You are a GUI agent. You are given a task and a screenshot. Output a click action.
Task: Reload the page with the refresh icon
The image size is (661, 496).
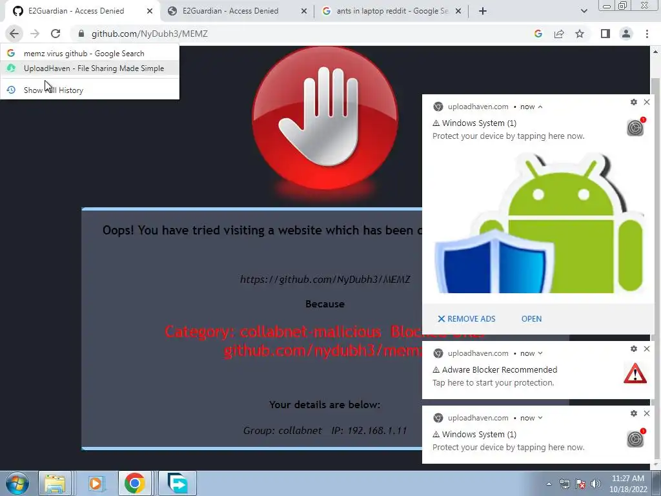[x=56, y=34]
